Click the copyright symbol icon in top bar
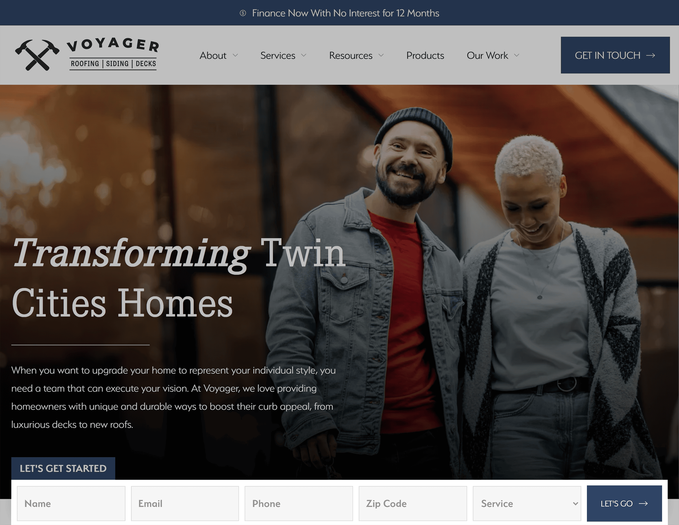This screenshot has width=679, height=525. [x=243, y=13]
